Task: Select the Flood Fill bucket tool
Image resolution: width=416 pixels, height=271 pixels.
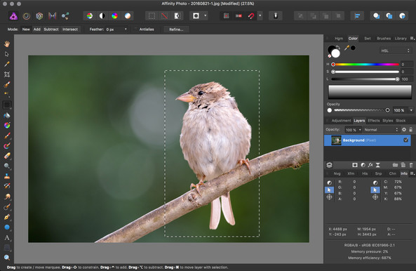Action: coord(7,115)
